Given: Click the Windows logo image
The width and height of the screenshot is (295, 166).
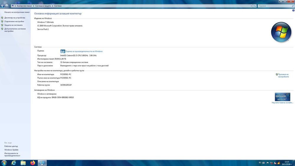Looking at the screenshot, I should [x=281, y=32].
